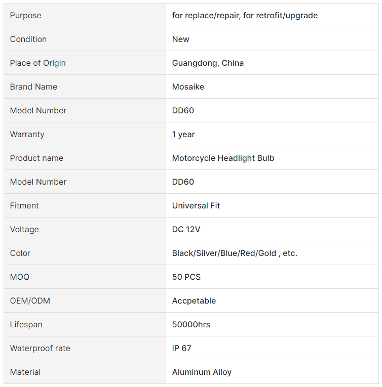Click the 'Place of Origin' label
The image size is (382, 387).
coord(38,63)
